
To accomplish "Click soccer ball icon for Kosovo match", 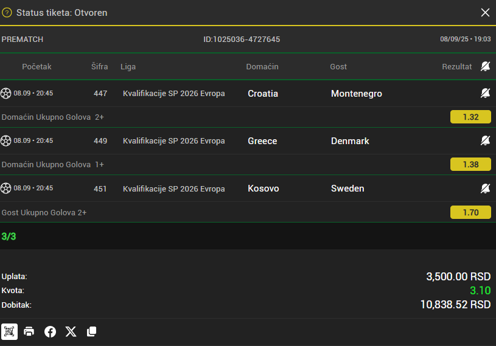I will click(5, 188).
